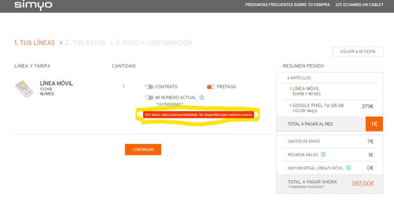
Task: Turn off the Prepago toggle
Action: 211,87
